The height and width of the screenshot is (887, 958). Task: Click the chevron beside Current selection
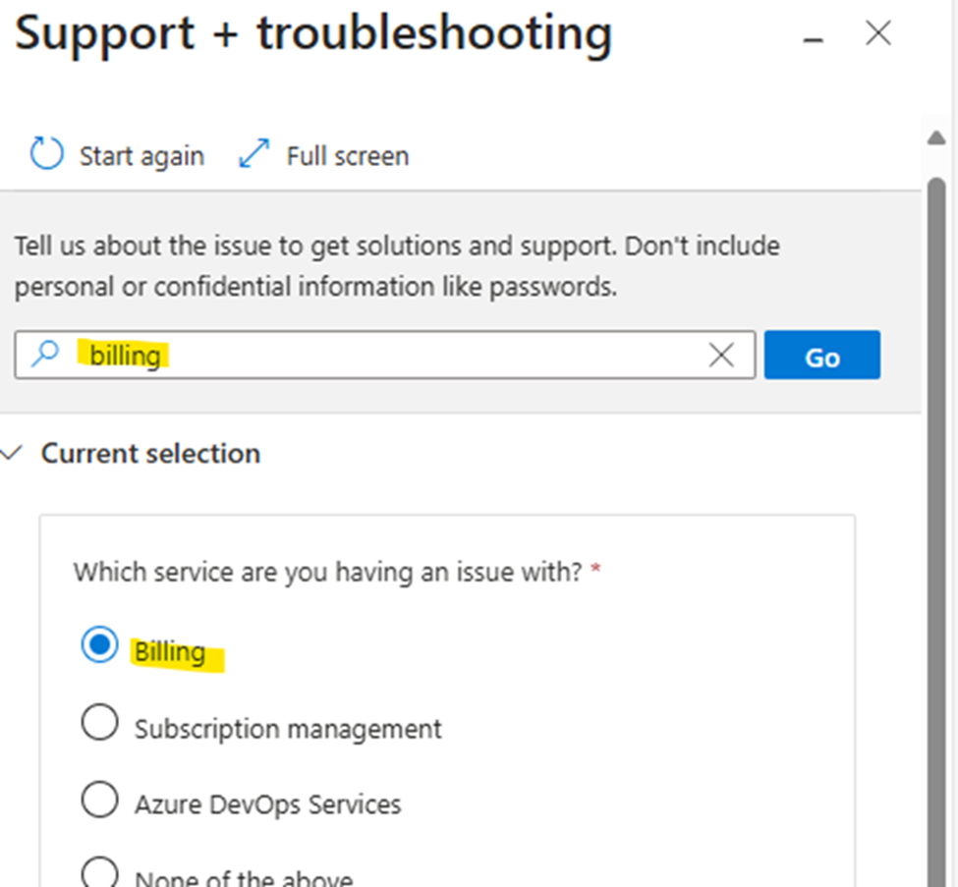[x=12, y=453]
